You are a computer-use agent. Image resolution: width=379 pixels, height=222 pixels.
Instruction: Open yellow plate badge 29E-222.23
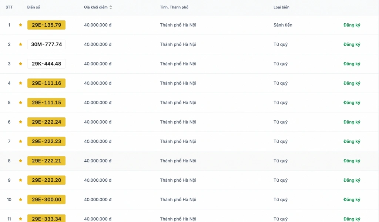click(x=46, y=141)
